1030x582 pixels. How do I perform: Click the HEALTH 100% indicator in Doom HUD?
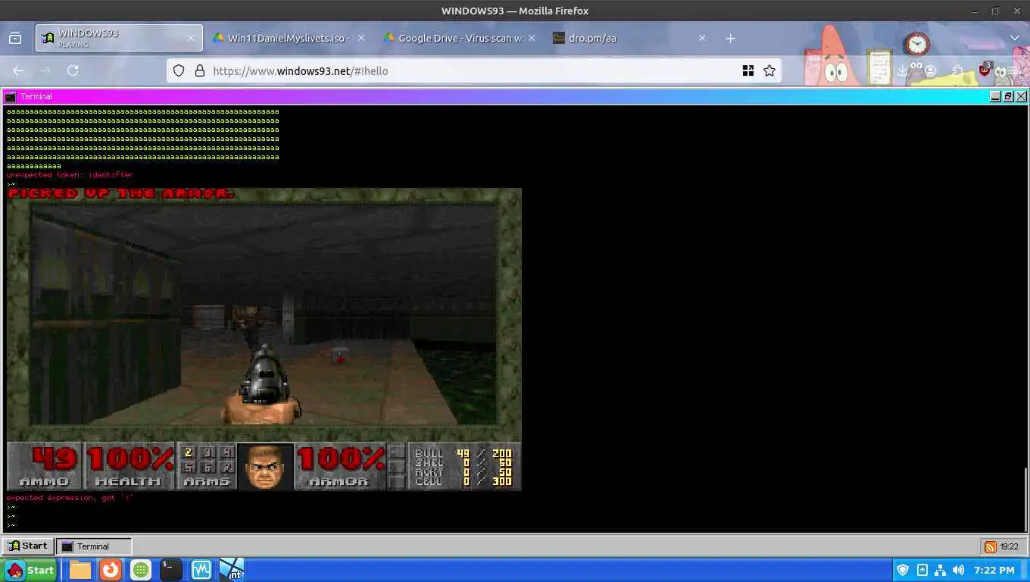click(x=130, y=465)
